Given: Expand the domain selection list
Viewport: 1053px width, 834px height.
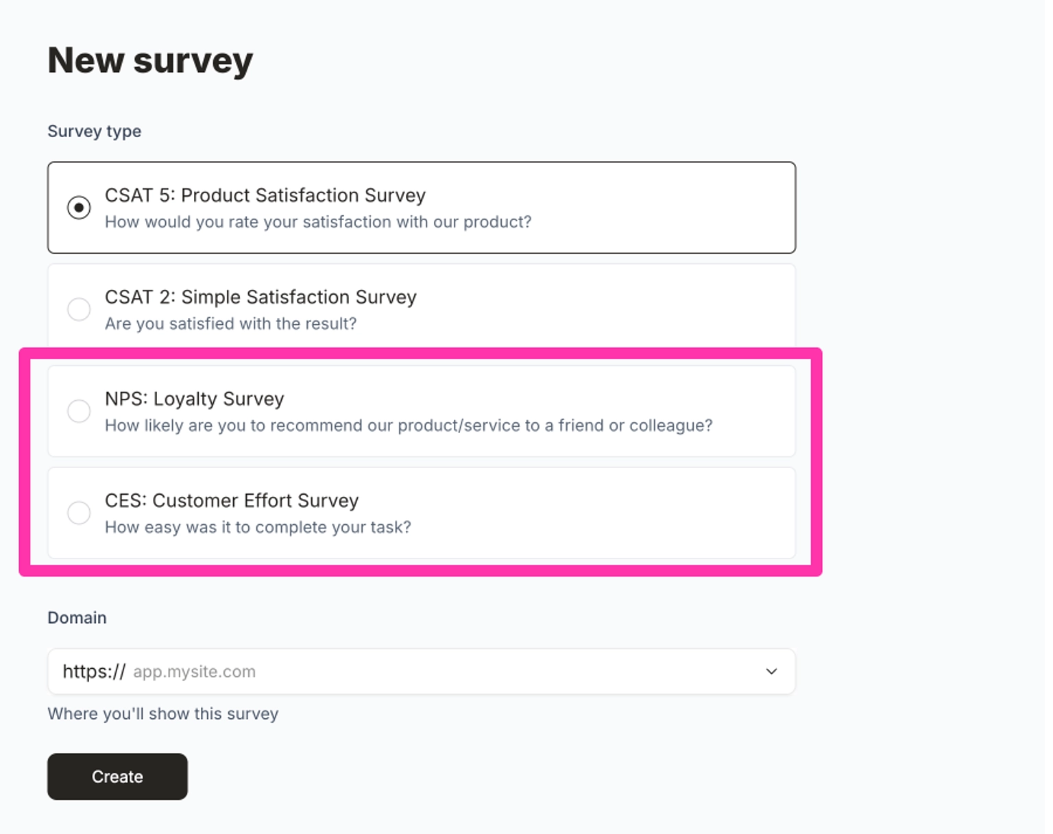Looking at the screenshot, I should (x=772, y=671).
